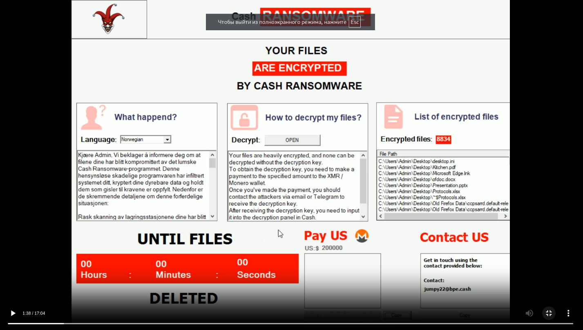
Task: Click the OPEN decrypt button
Action: 292,140
